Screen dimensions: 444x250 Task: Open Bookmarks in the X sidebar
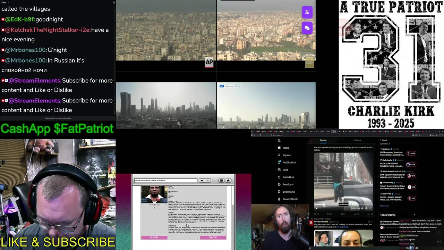point(286,192)
